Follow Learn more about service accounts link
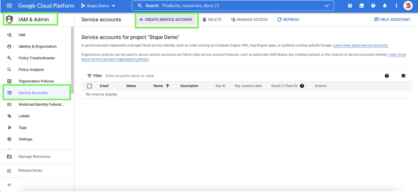This screenshot has height=192, width=418. tap(361, 45)
